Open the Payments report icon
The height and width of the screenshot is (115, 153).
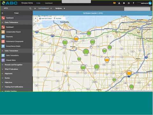point(3,37)
